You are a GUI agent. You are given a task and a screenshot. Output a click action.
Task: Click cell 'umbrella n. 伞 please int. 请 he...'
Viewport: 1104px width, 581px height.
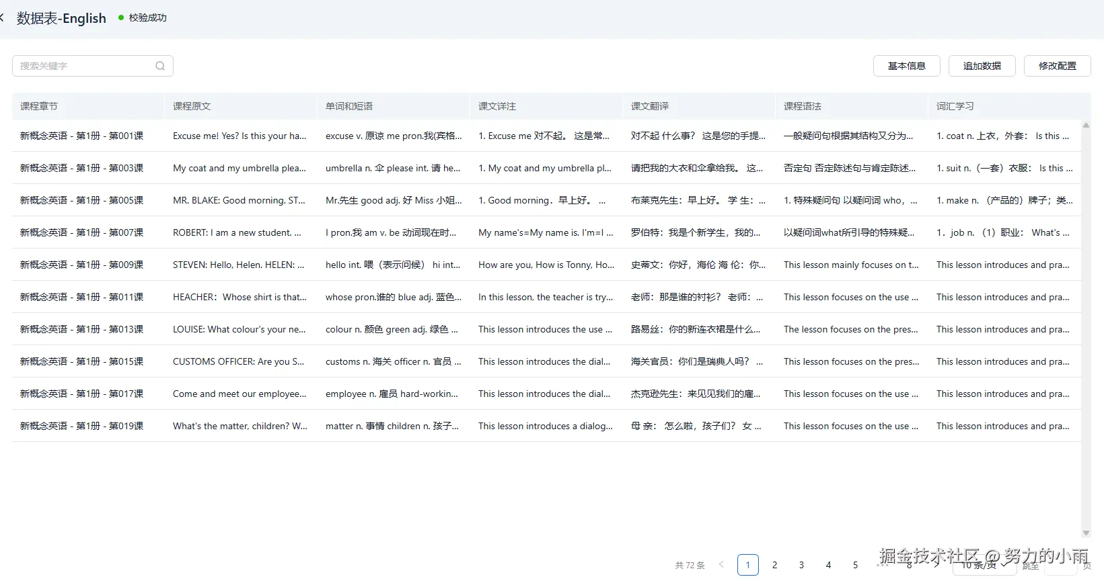tap(393, 168)
